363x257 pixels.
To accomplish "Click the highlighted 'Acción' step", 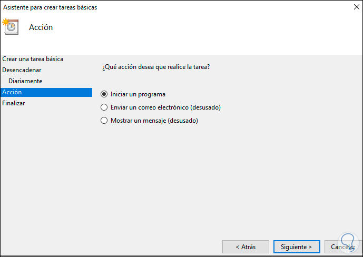I will click(x=13, y=92).
